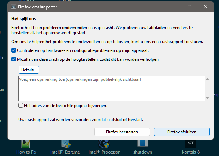
Task: Minimize the Firefox-crashreporter window
Action: [174, 7]
